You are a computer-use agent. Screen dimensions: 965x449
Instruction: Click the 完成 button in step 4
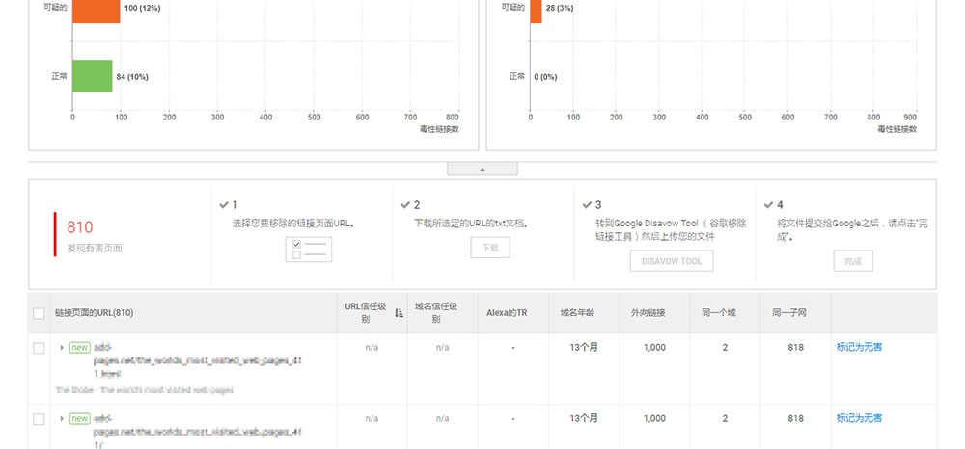(852, 261)
